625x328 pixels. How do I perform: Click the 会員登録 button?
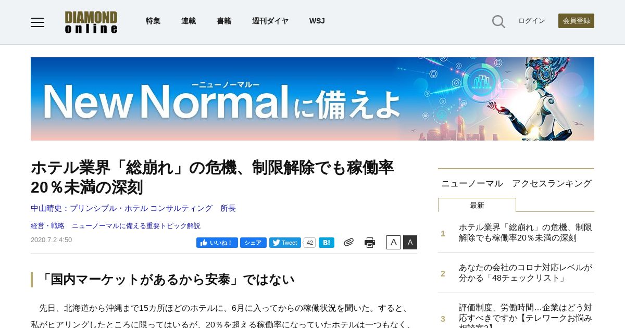(576, 21)
